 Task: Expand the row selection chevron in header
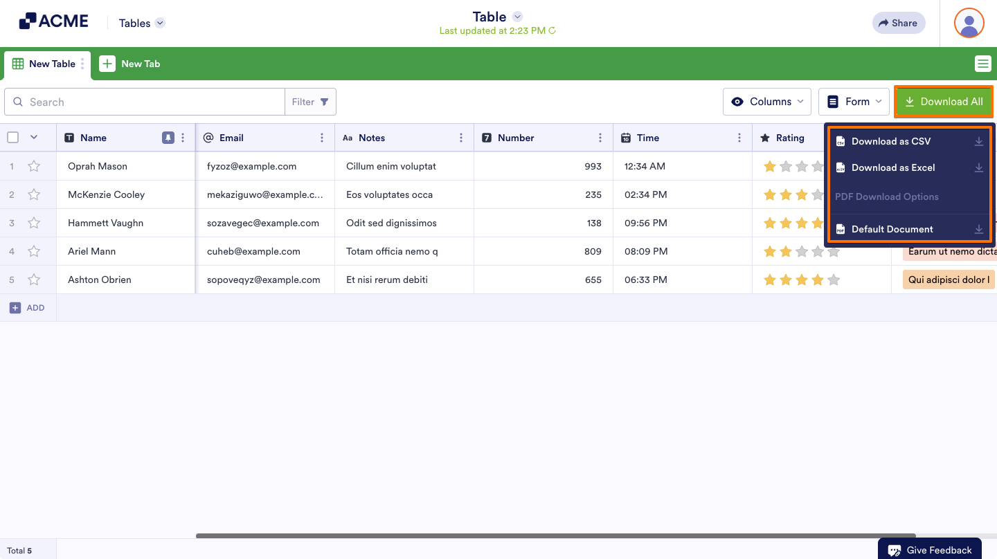pos(33,137)
